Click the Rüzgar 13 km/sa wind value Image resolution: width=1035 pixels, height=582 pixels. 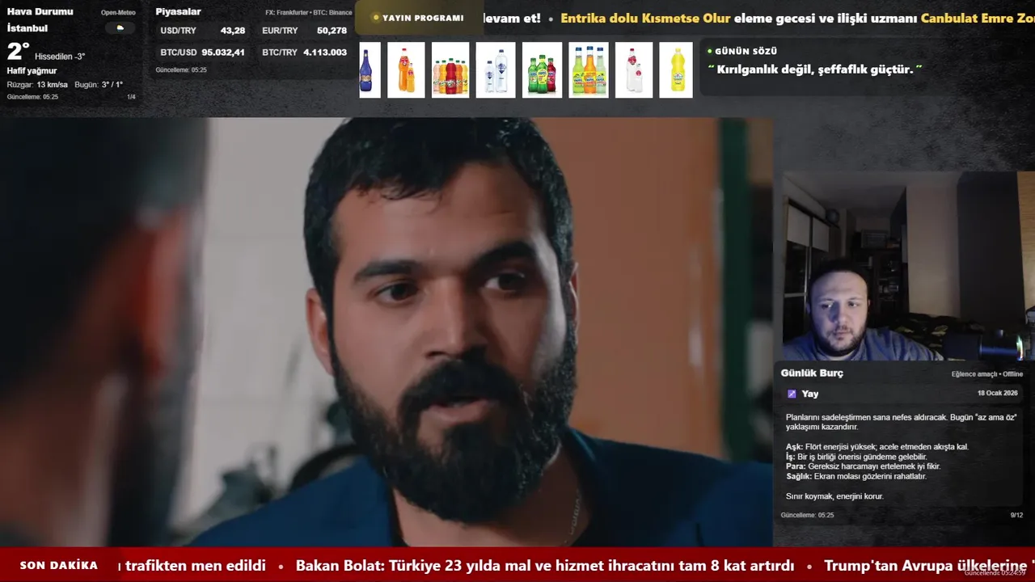[x=37, y=85]
